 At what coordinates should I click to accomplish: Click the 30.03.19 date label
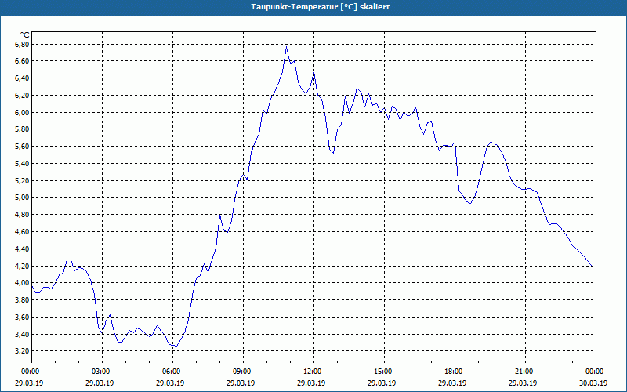click(593, 383)
